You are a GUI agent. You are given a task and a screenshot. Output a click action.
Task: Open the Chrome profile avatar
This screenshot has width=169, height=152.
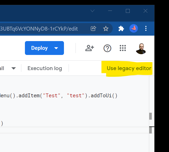134,28
